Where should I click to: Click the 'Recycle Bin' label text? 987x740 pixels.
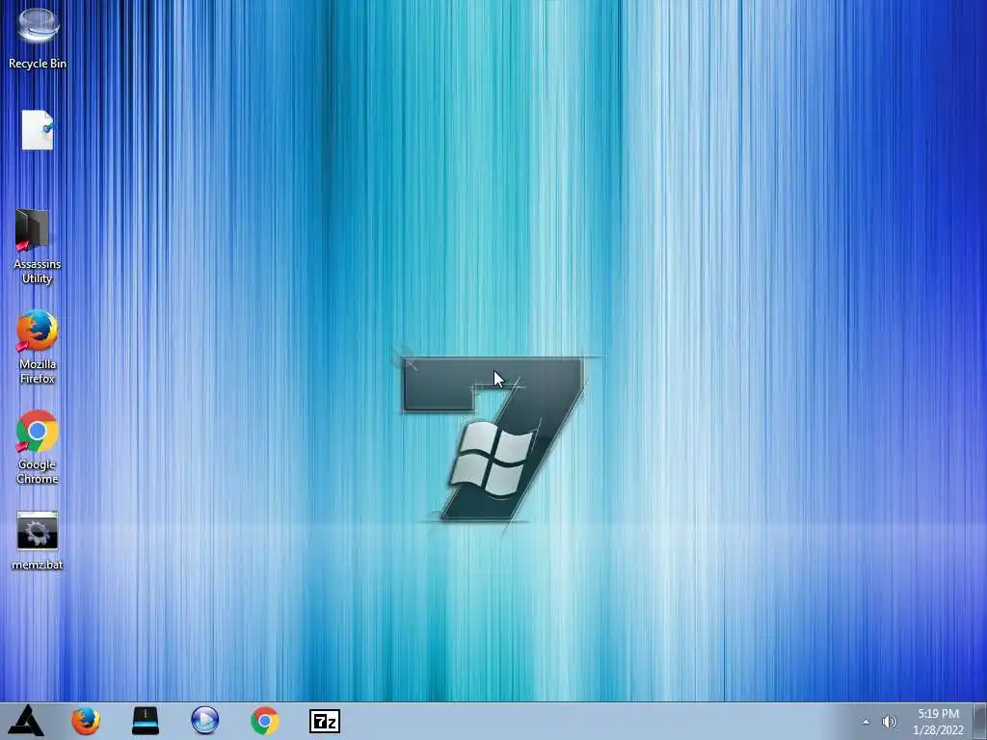pyautogui.click(x=38, y=64)
